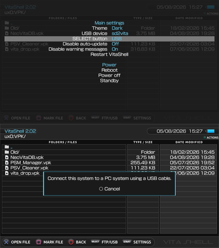Click USB connection message text in dialog

[109, 179]
